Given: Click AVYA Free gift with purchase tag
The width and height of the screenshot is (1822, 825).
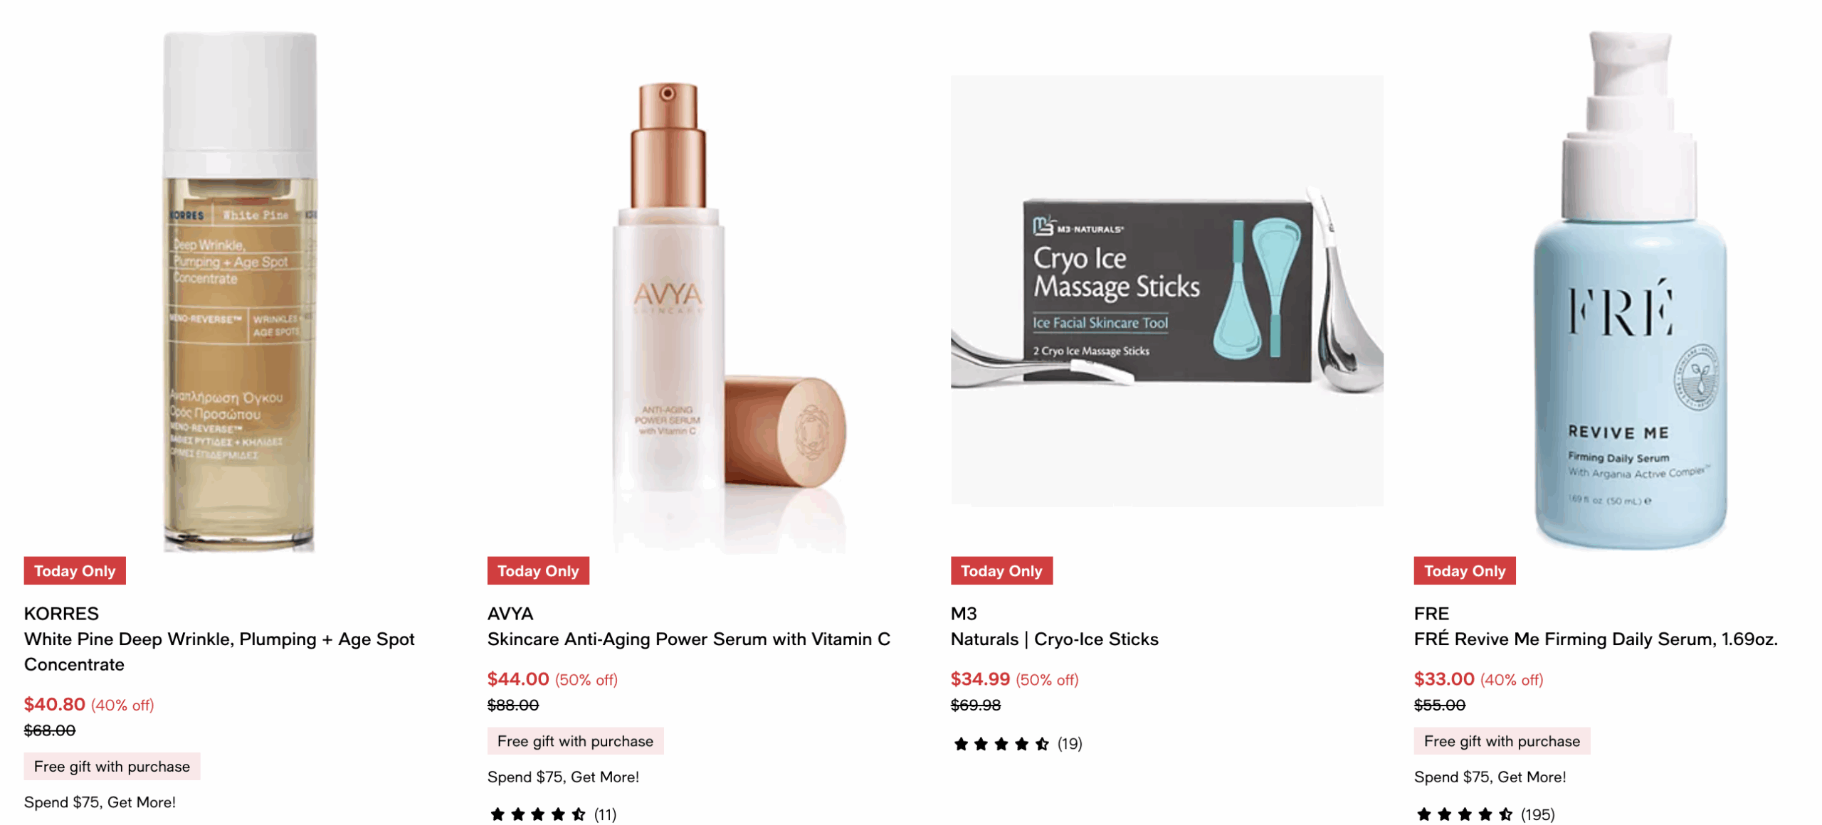Looking at the screenshot, I should pyautogui.click(x=575, y=740).
